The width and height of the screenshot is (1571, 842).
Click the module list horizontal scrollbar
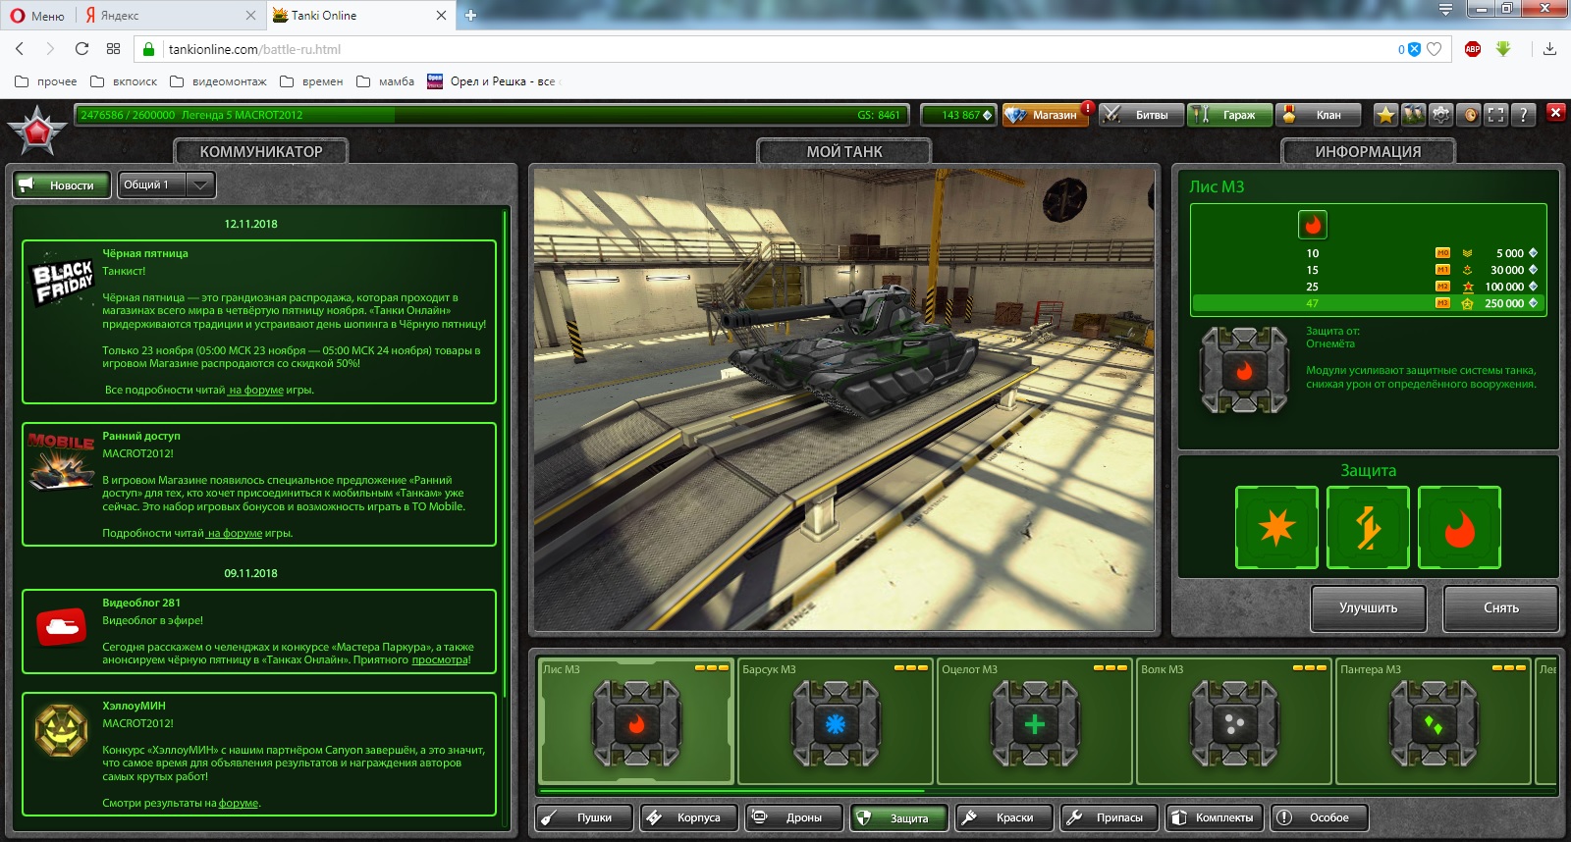pyautogui.click(x=731, y=790)
